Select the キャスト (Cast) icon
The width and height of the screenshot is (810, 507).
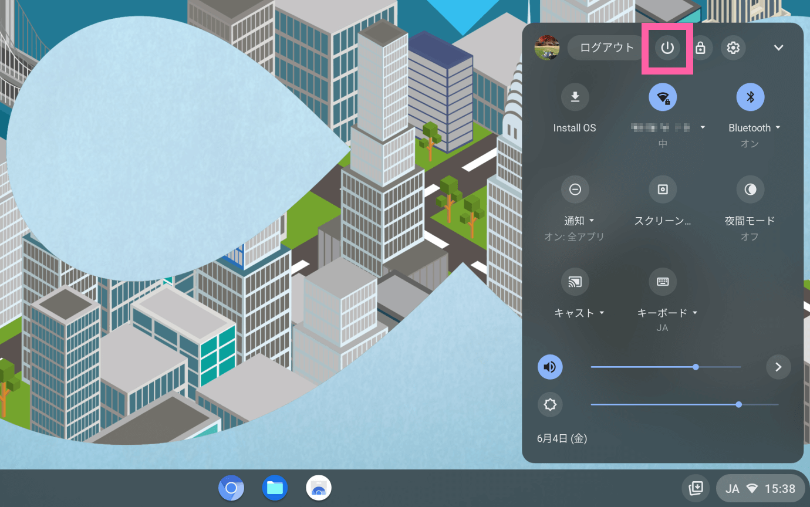click(575, 281)
